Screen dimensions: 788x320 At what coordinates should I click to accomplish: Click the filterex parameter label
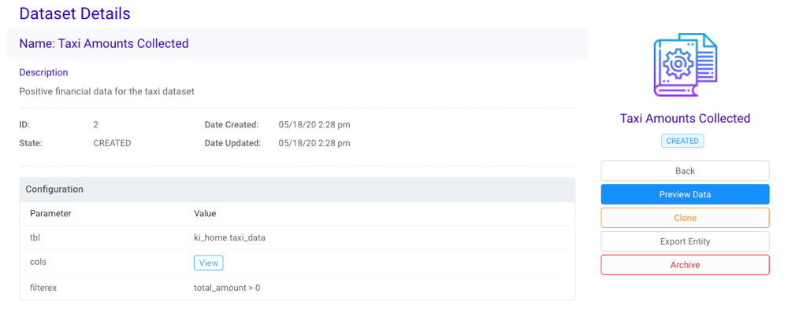[43, 288]
